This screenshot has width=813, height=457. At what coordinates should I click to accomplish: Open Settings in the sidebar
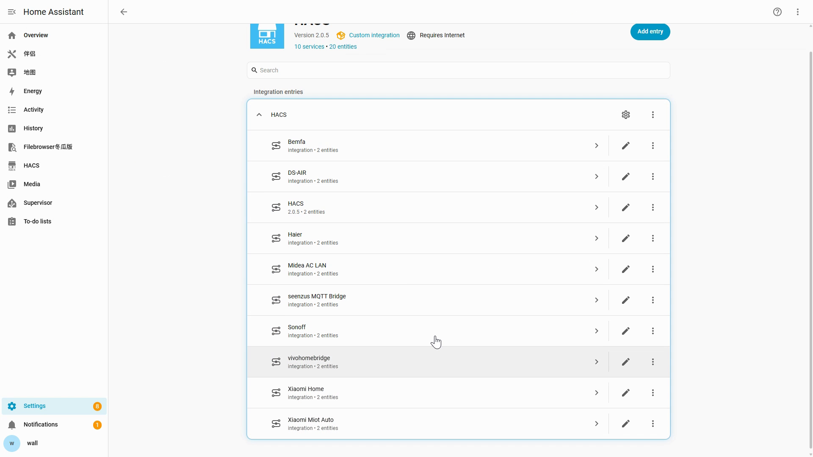[x=54, y=406]
